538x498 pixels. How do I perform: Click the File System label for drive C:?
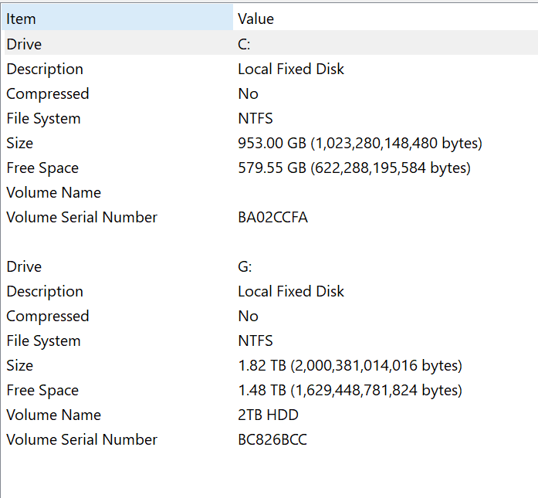point(43,119)
